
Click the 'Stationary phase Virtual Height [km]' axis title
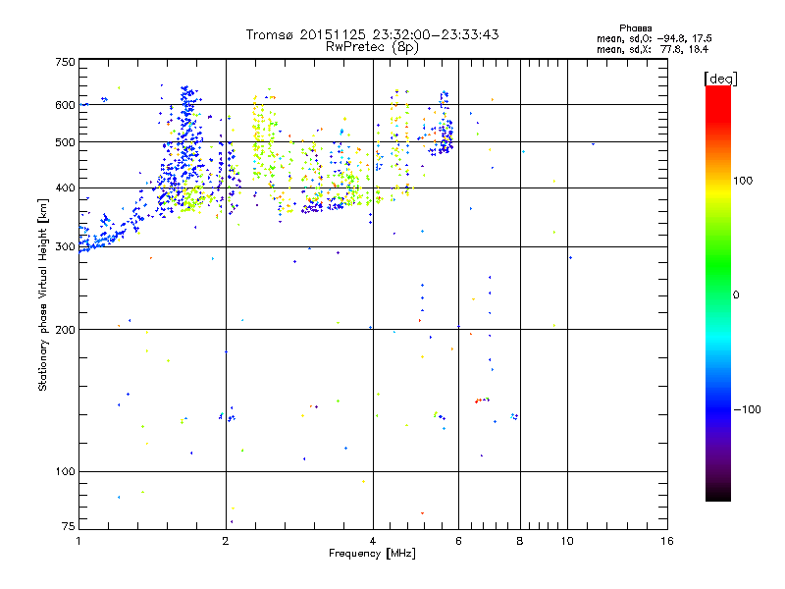tap(42, 295)
